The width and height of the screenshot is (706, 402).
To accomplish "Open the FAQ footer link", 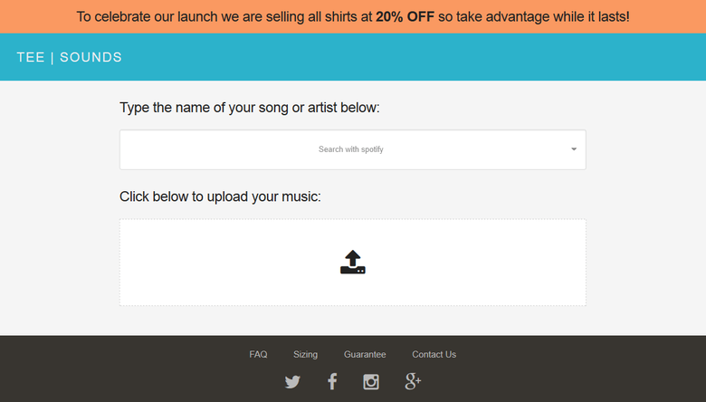I will tap(258, 354).
